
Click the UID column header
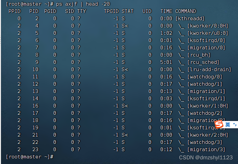147,11
